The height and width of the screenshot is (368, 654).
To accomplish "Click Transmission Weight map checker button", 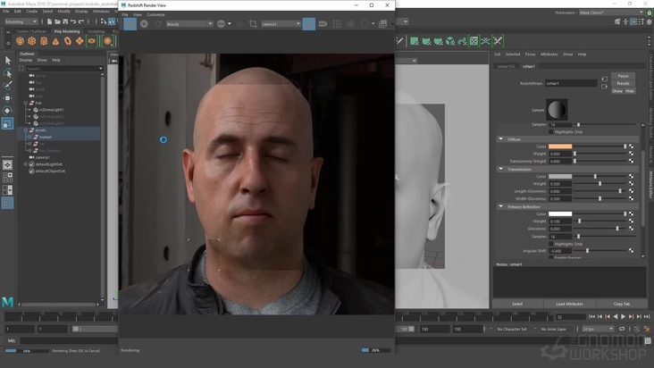I will [x=631, y=184].
